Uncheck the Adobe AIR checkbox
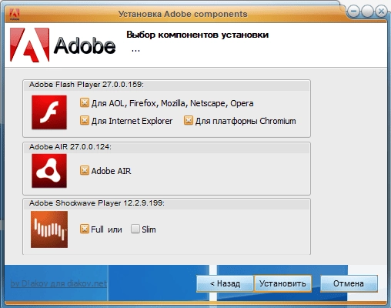The width and height of the screenshot is (391, 308). (85, 170)
